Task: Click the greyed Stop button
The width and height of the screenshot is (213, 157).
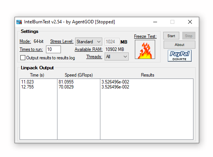Action: (189, 36)
